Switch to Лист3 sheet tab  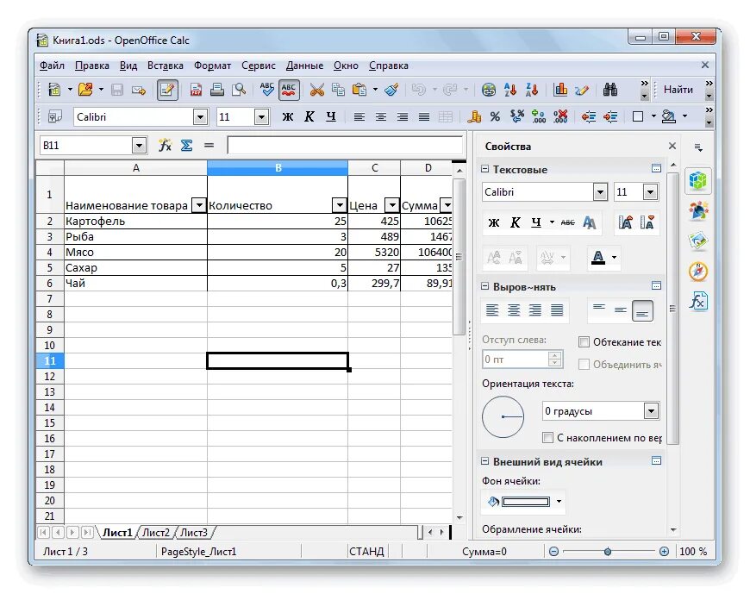(194, 532)
